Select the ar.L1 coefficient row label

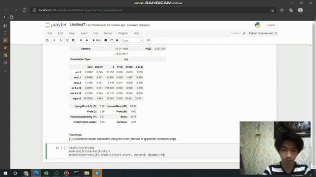pyautogui.click(x=78, y=72)
